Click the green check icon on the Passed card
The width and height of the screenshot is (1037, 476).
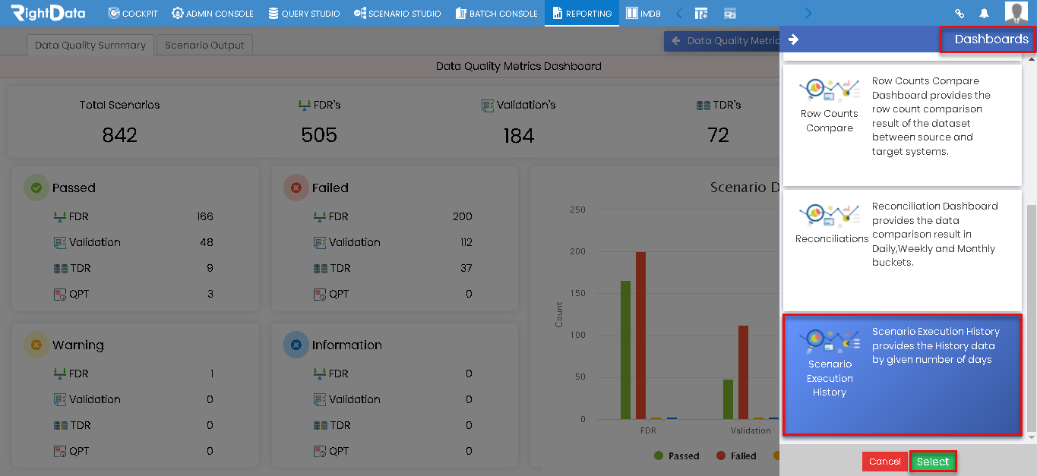click(x=36, y=188)
